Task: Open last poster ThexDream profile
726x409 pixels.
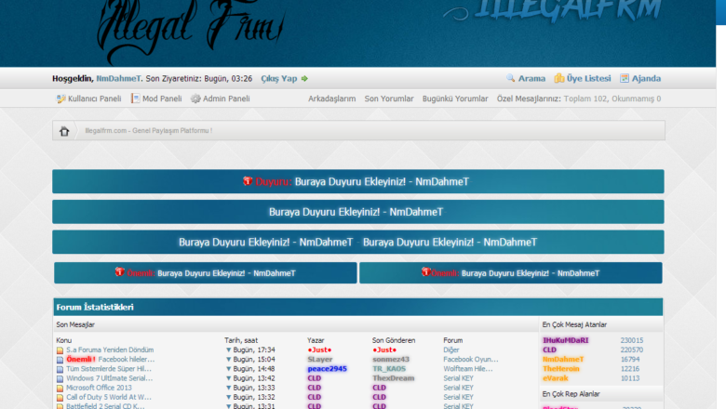Action: point(393,378)
